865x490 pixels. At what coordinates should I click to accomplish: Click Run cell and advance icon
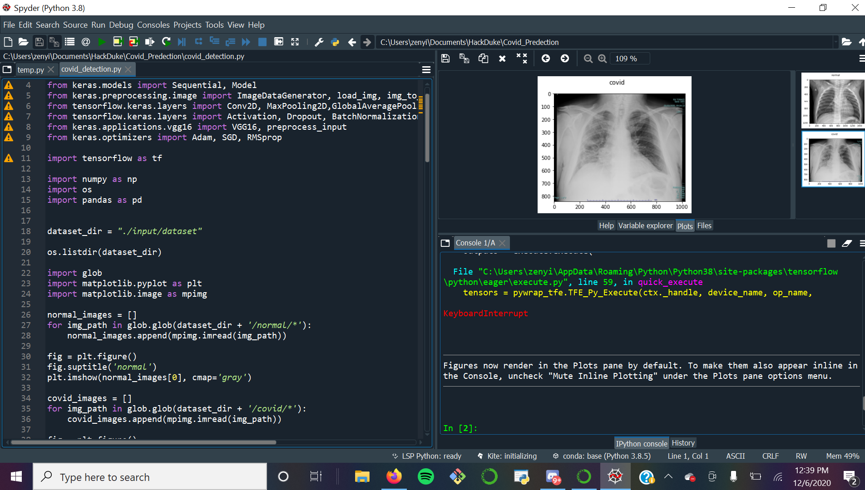coord(133,42)
